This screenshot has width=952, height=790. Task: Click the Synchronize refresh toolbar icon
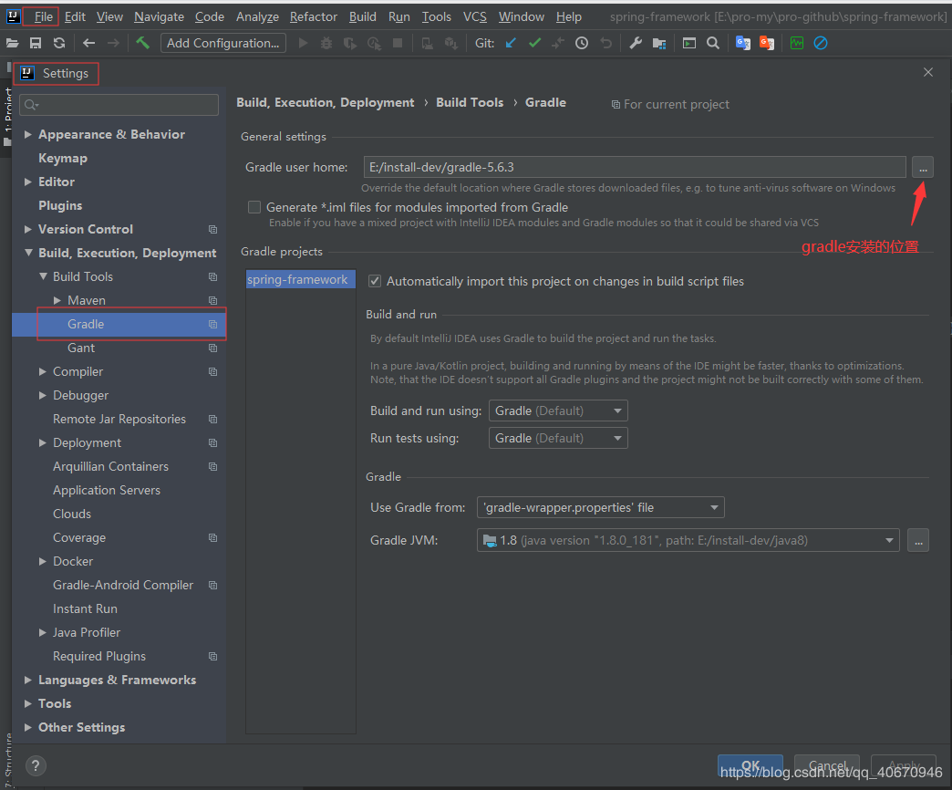click(x=59, y=43)
